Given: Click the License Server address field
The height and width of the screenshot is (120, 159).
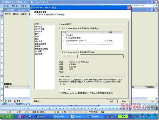Looking at the screenshot, I should [x=84, y=89].
